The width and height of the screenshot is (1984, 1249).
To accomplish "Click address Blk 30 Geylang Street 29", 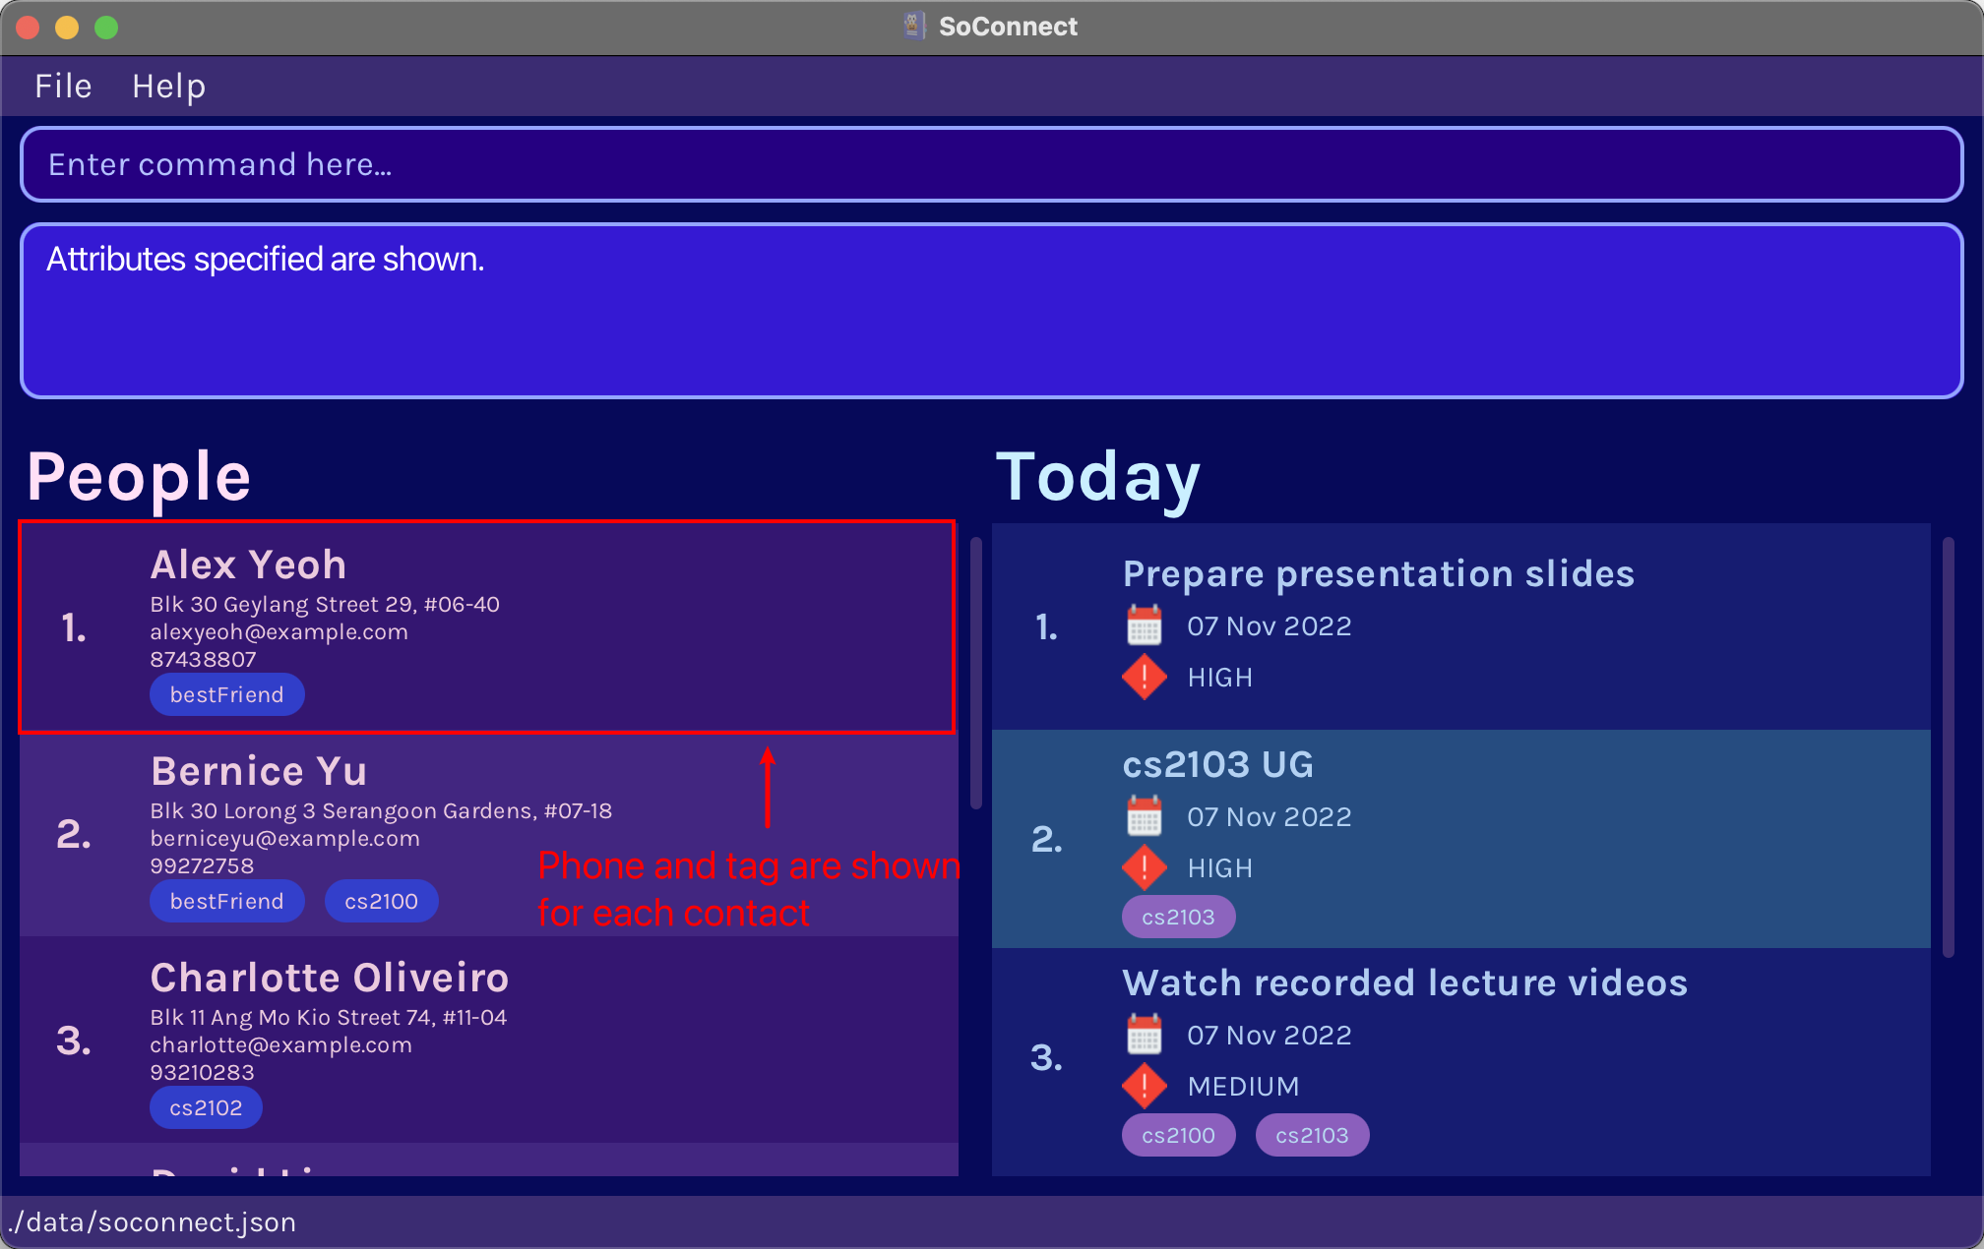I will click(x=325, y=604).
